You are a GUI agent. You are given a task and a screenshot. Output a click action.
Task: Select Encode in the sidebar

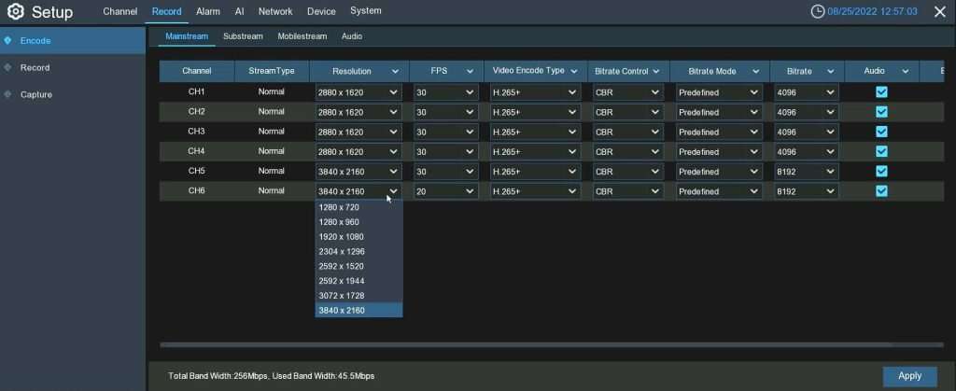73,41
